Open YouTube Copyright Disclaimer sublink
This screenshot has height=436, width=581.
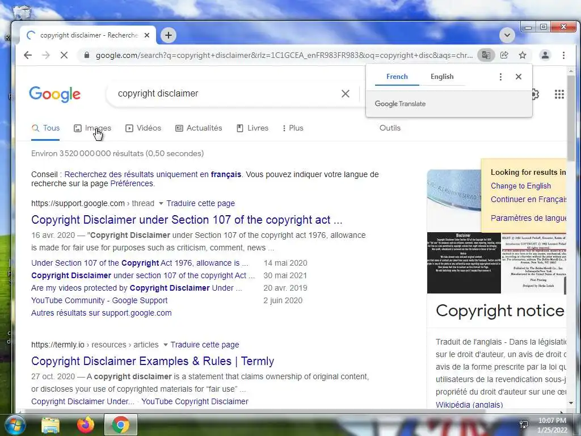[195, 401]
